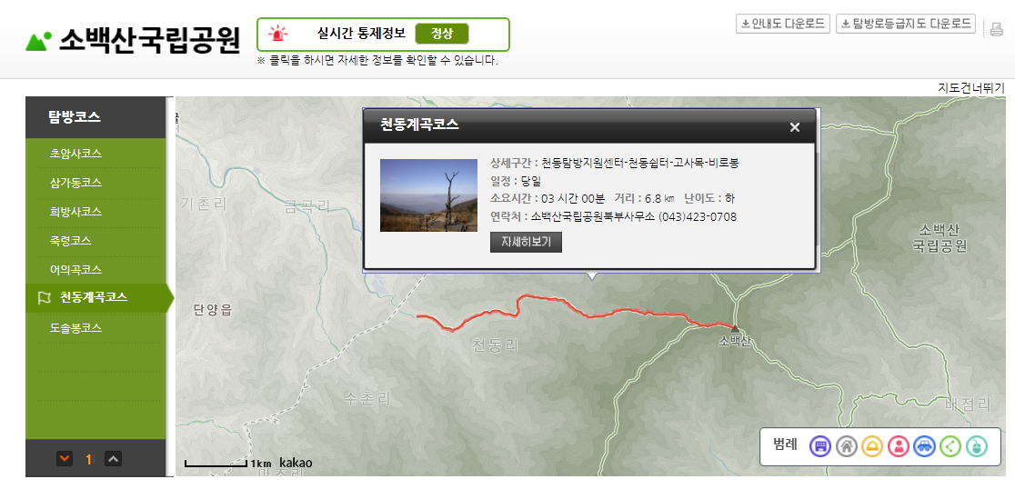Click the yellow tent-shaped legend icon

coord(872,446)
